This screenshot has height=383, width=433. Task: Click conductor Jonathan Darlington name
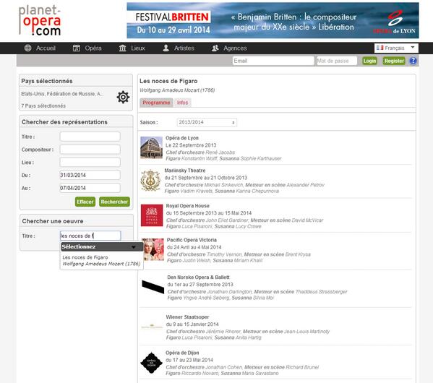click(229, 292)
